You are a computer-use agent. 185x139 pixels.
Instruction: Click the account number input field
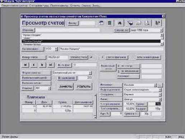[x=58, y=57]
